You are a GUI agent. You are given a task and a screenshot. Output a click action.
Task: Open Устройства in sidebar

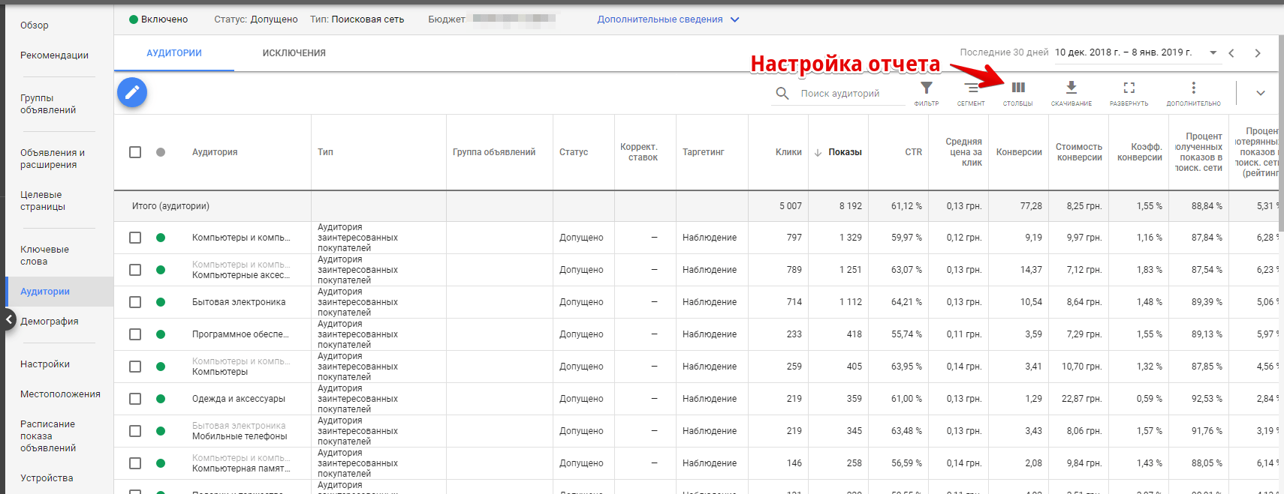point(47,478)
